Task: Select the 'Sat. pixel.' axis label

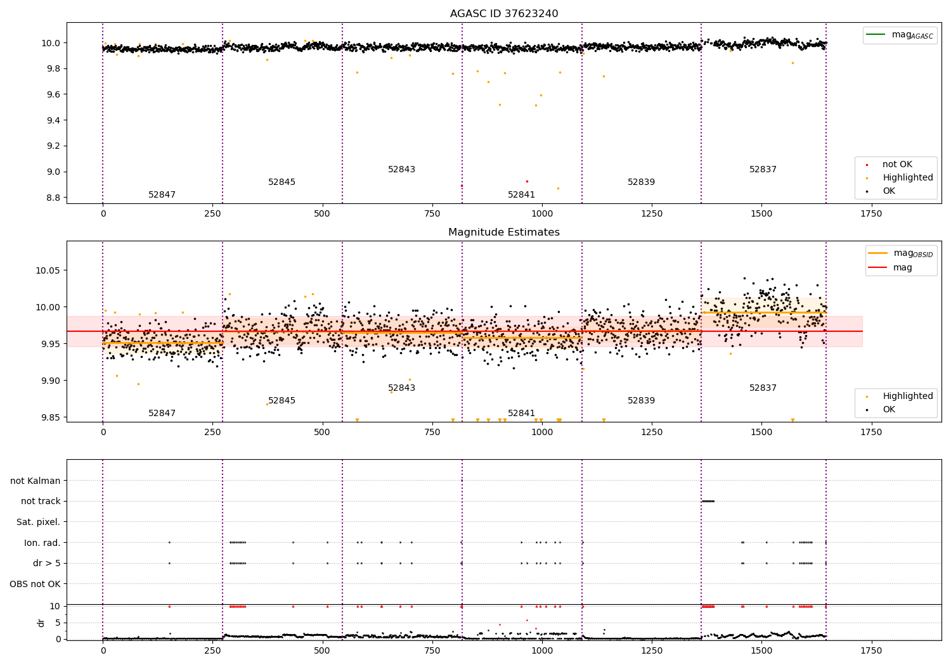Action: point(39,522)
